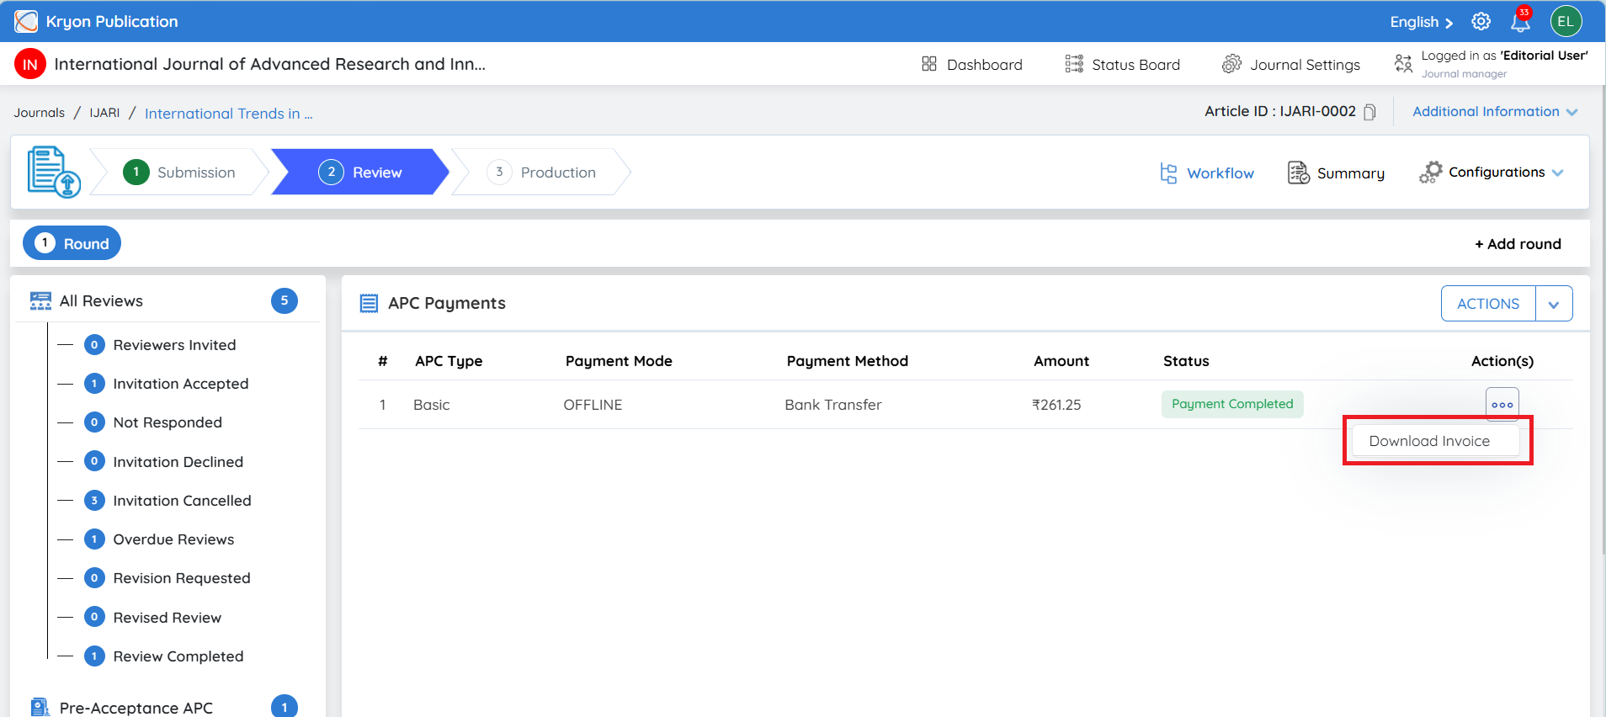
Task: Click the Payment Completed status badge
Action: (x=1232, y=404)
